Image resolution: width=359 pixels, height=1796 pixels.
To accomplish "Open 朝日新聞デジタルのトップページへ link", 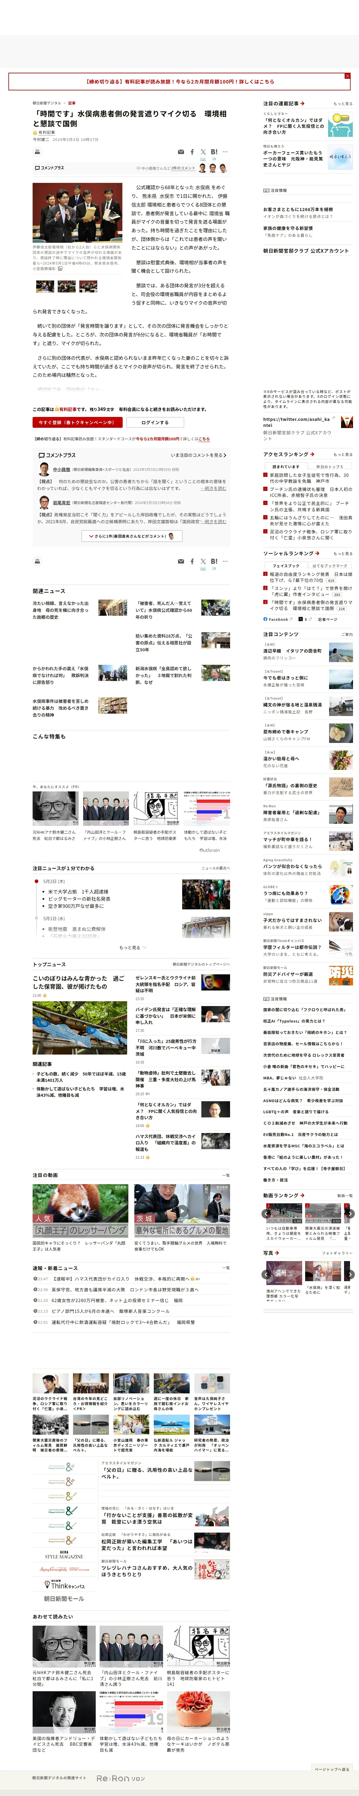I will pos(201,964).
